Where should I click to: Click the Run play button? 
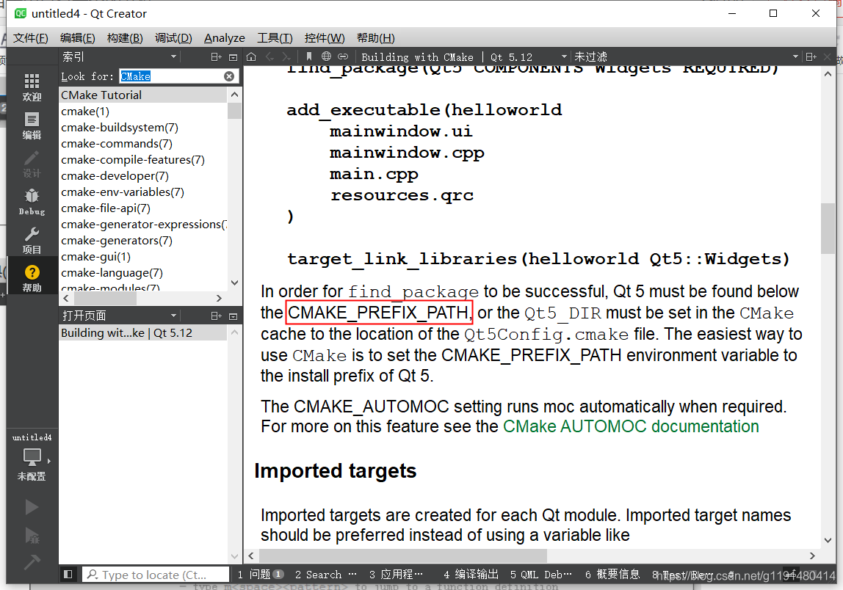pyautogui.click(x=32, y=507)
